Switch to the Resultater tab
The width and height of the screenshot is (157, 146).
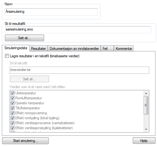click(38, 49)
